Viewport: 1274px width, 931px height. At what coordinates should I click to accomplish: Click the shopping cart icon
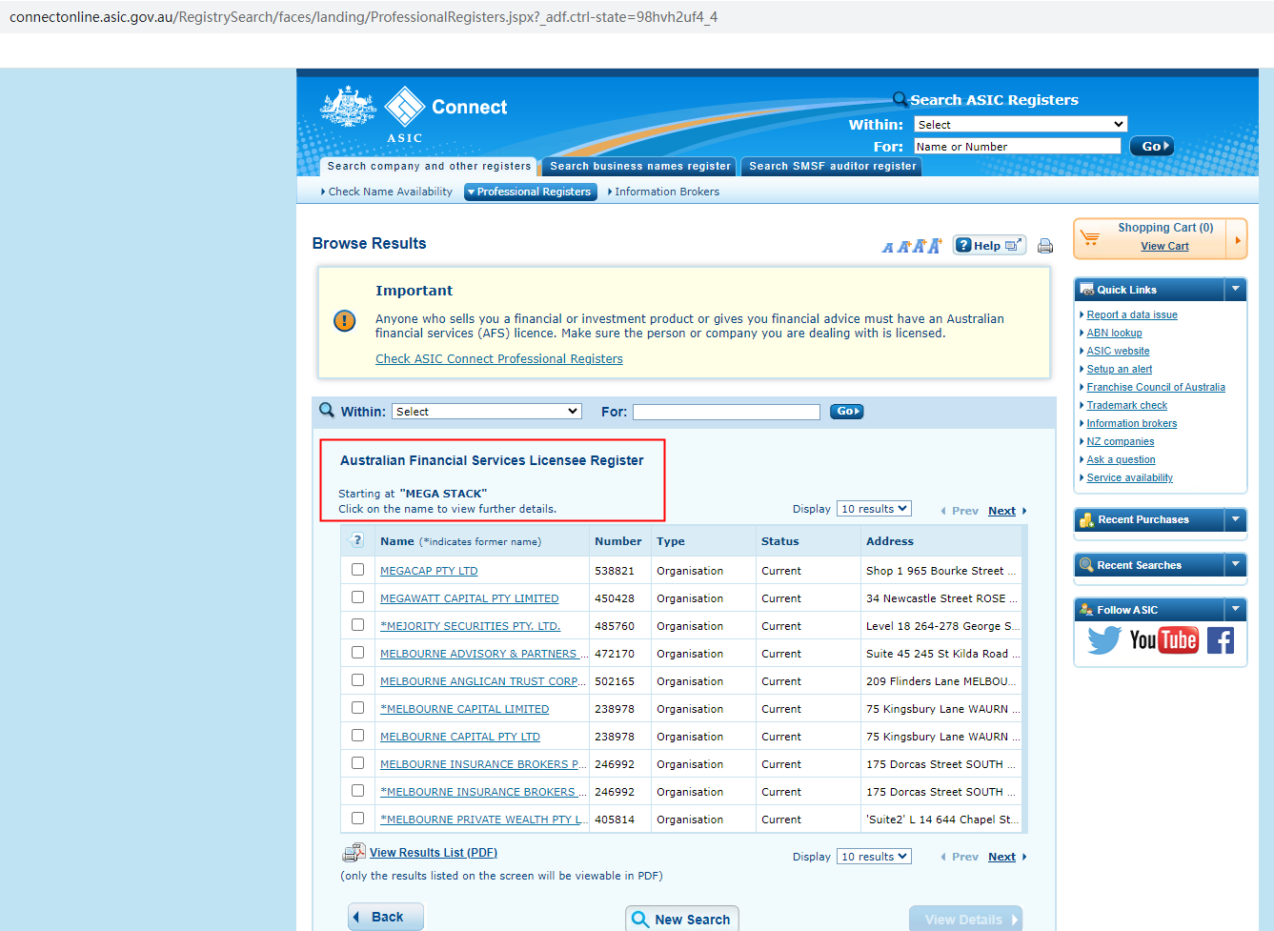pyautogui.click(x=1091, y=237)
